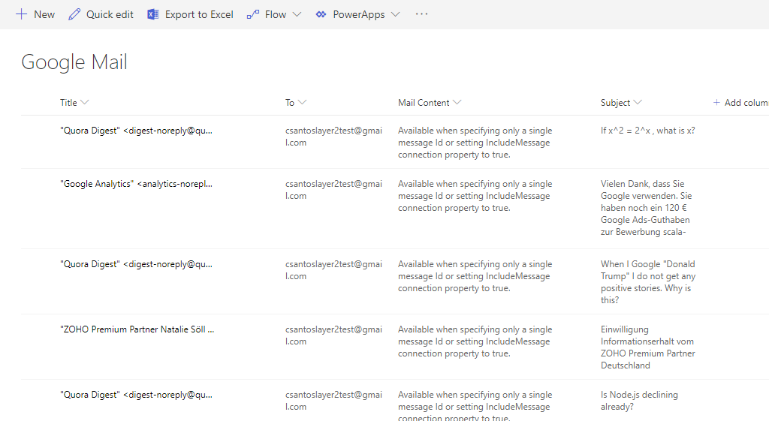Click the pencil icon for Quick edit

coord(74,14)
